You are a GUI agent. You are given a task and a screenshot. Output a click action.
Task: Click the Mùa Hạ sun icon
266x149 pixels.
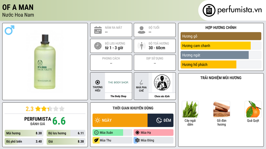(x=137, y=133)
